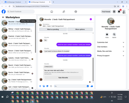129x103 pixels.
Task: Open the Latasha conversation
Action: tap(18, 59)
